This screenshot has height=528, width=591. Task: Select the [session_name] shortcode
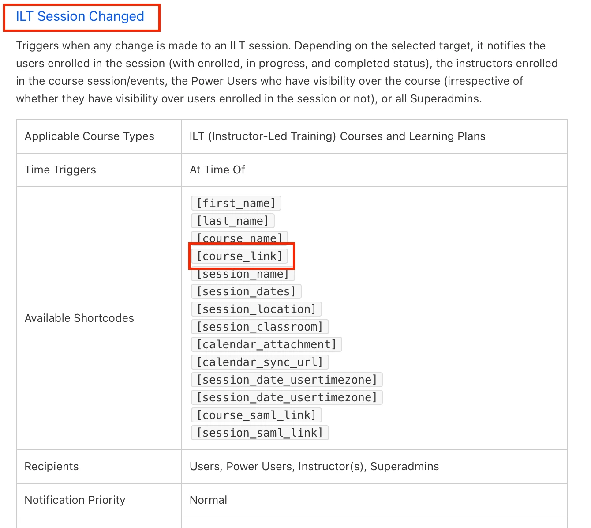tap(243, 275)
